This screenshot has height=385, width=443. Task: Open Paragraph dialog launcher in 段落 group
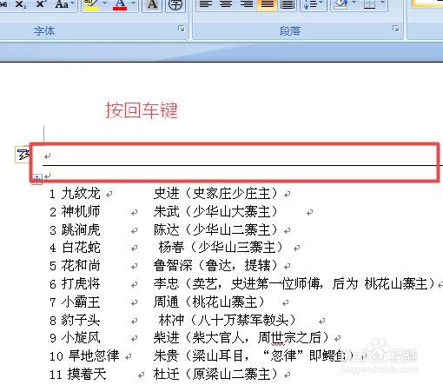396,29
